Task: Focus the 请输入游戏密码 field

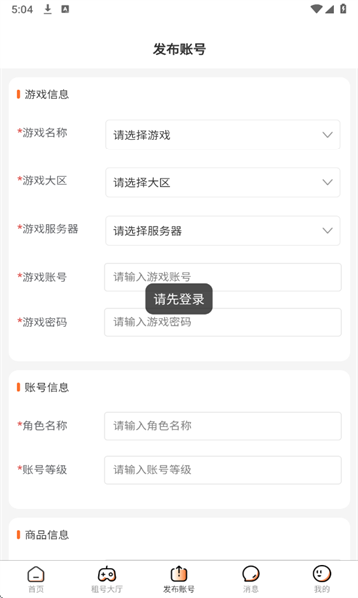Action: click(223, 322)
